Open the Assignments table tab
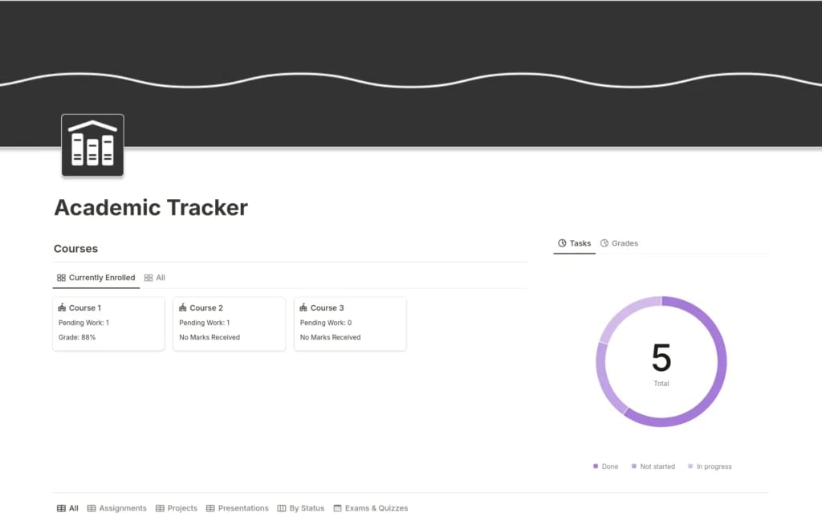822x513 pixels. pyautogui.click(x=117, y=508)
